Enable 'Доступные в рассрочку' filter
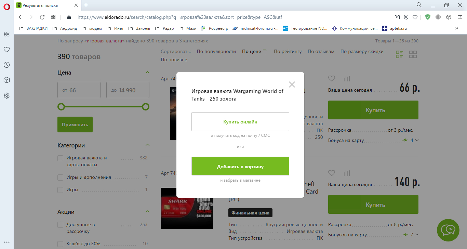The width and height of the screenshot is (467, 249). coord(61,225)
